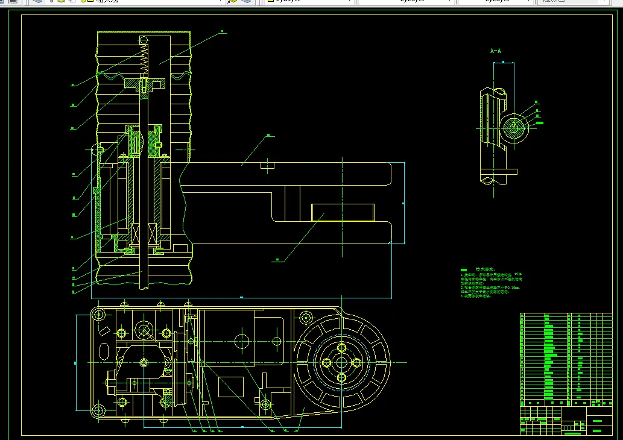The width and height of the screenshot is (623, 440).
Task: Click the 技术要求 technical requirements heading
Action: point(485,269)
